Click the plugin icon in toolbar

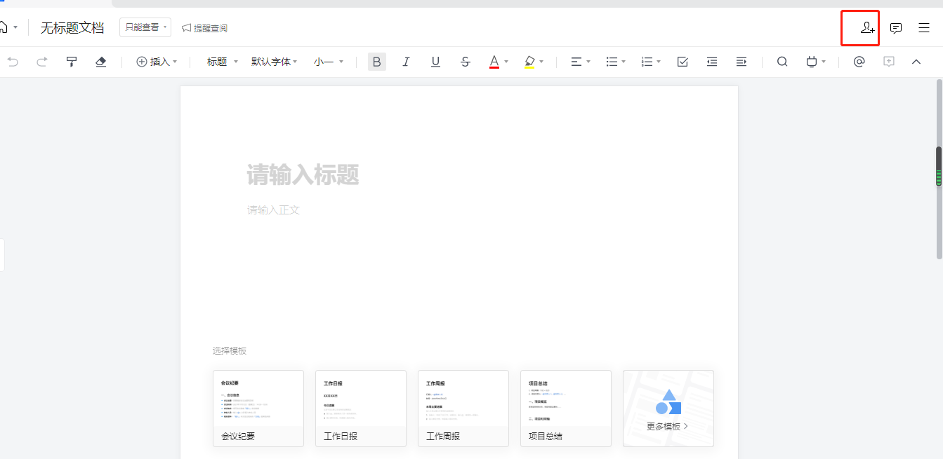(812, 62)
